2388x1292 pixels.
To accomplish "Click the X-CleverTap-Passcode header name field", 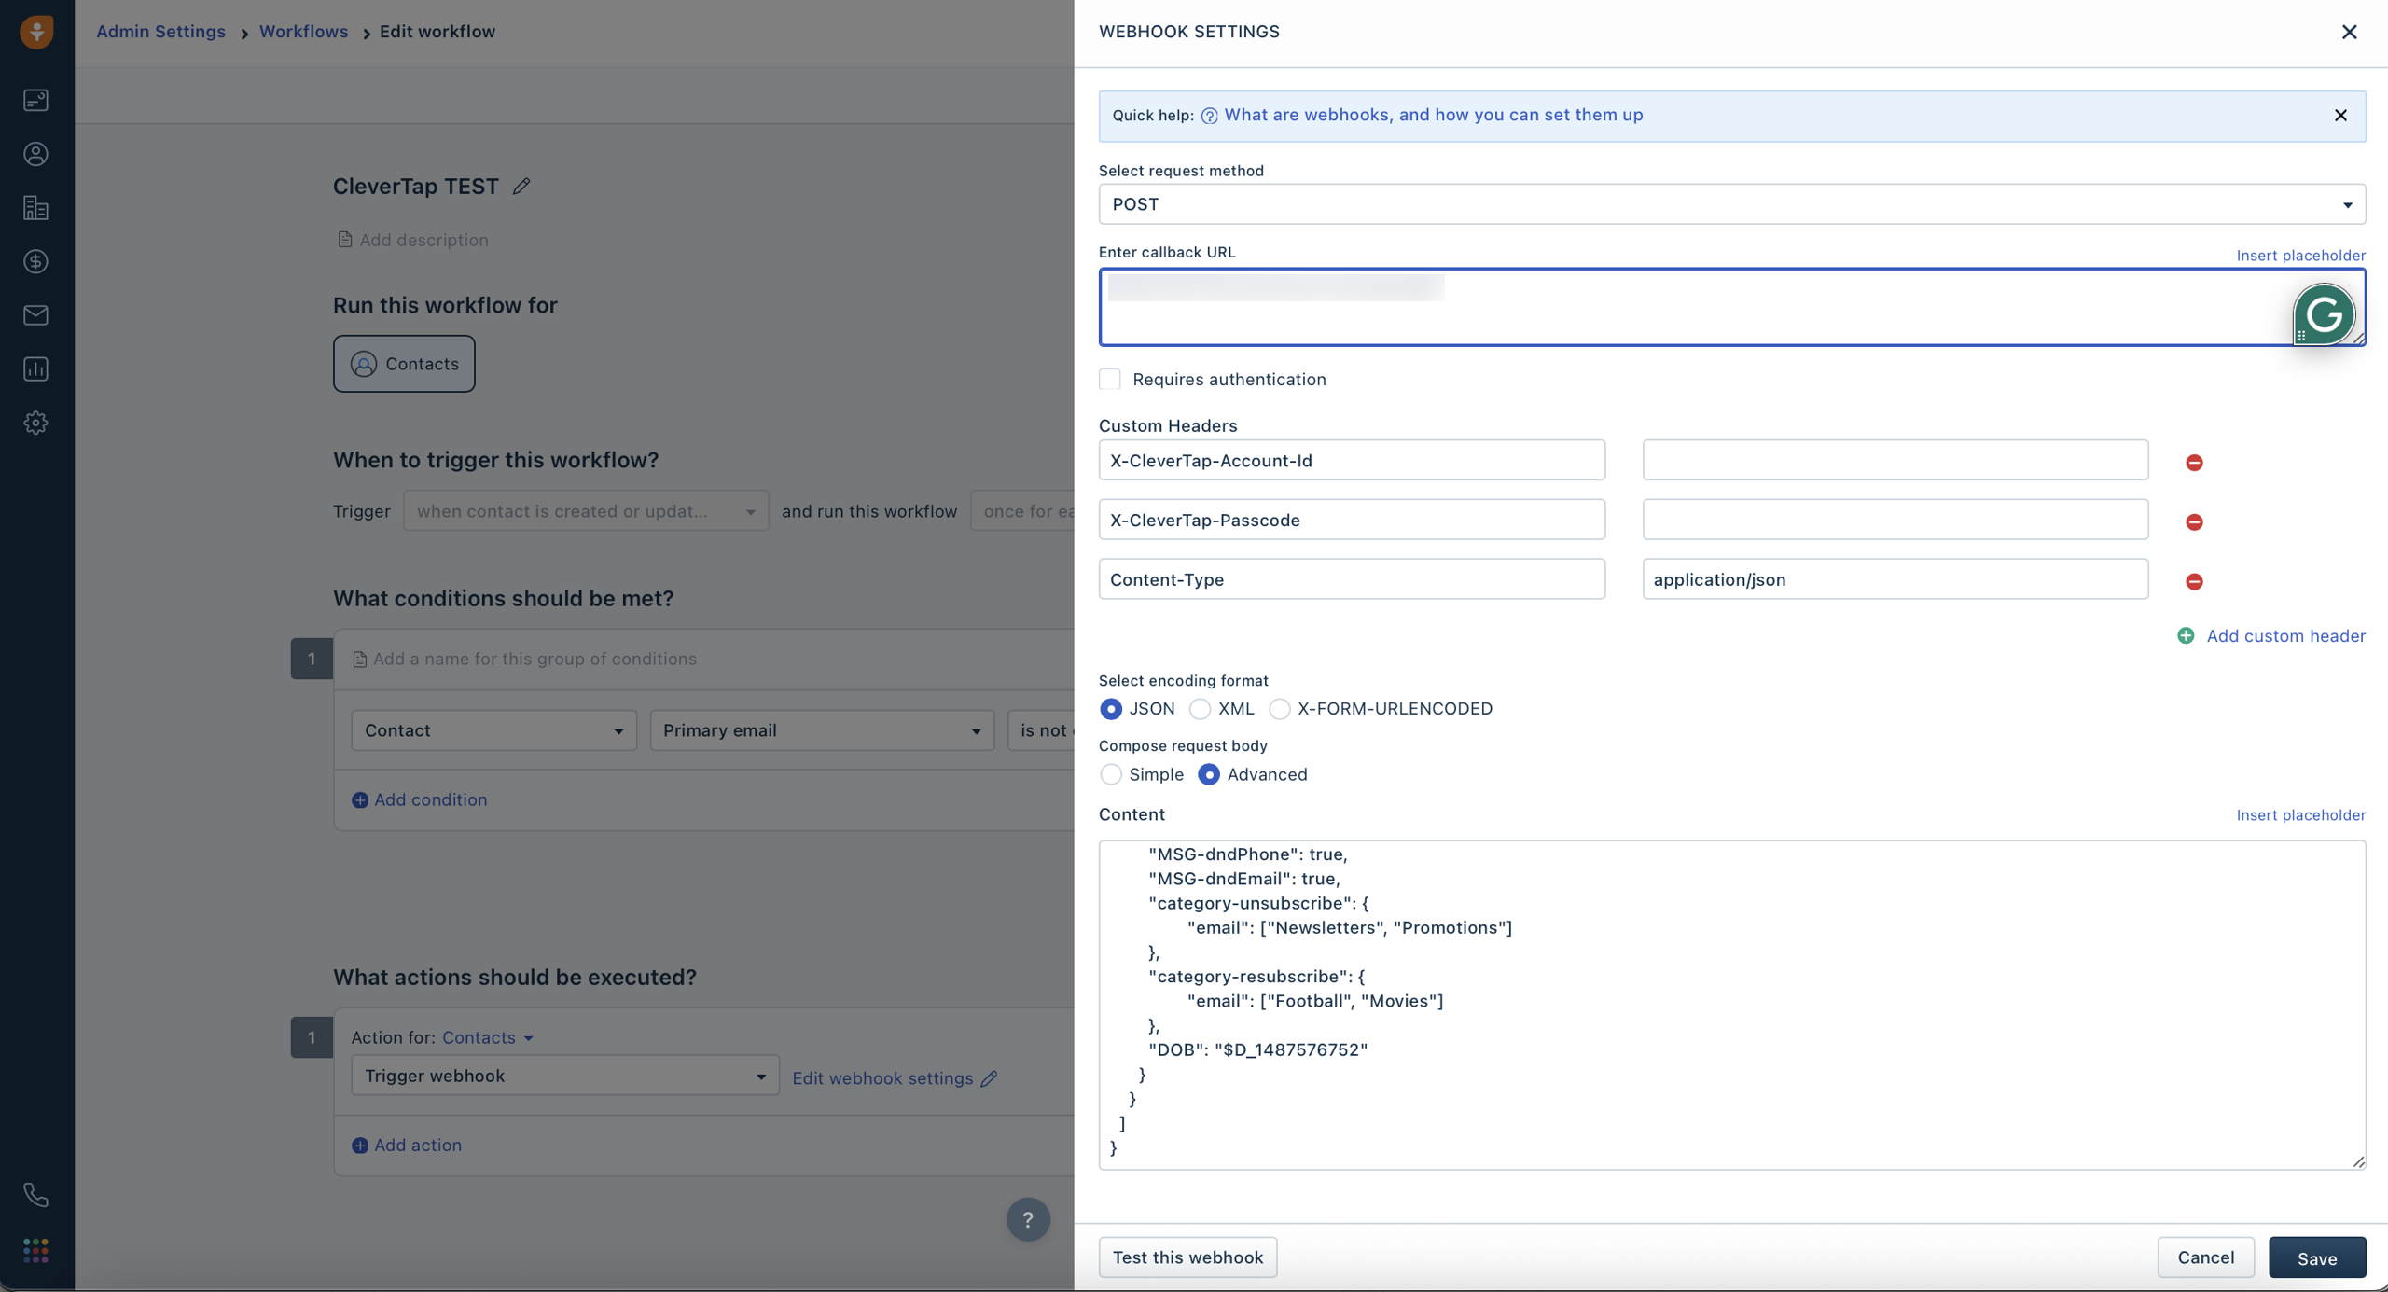I will click(x=1352, y=520).
